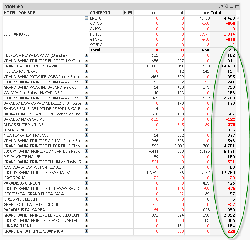Expand H10 LAS PALMERAS row
250x240 pixels.
(x=86, y=71)
